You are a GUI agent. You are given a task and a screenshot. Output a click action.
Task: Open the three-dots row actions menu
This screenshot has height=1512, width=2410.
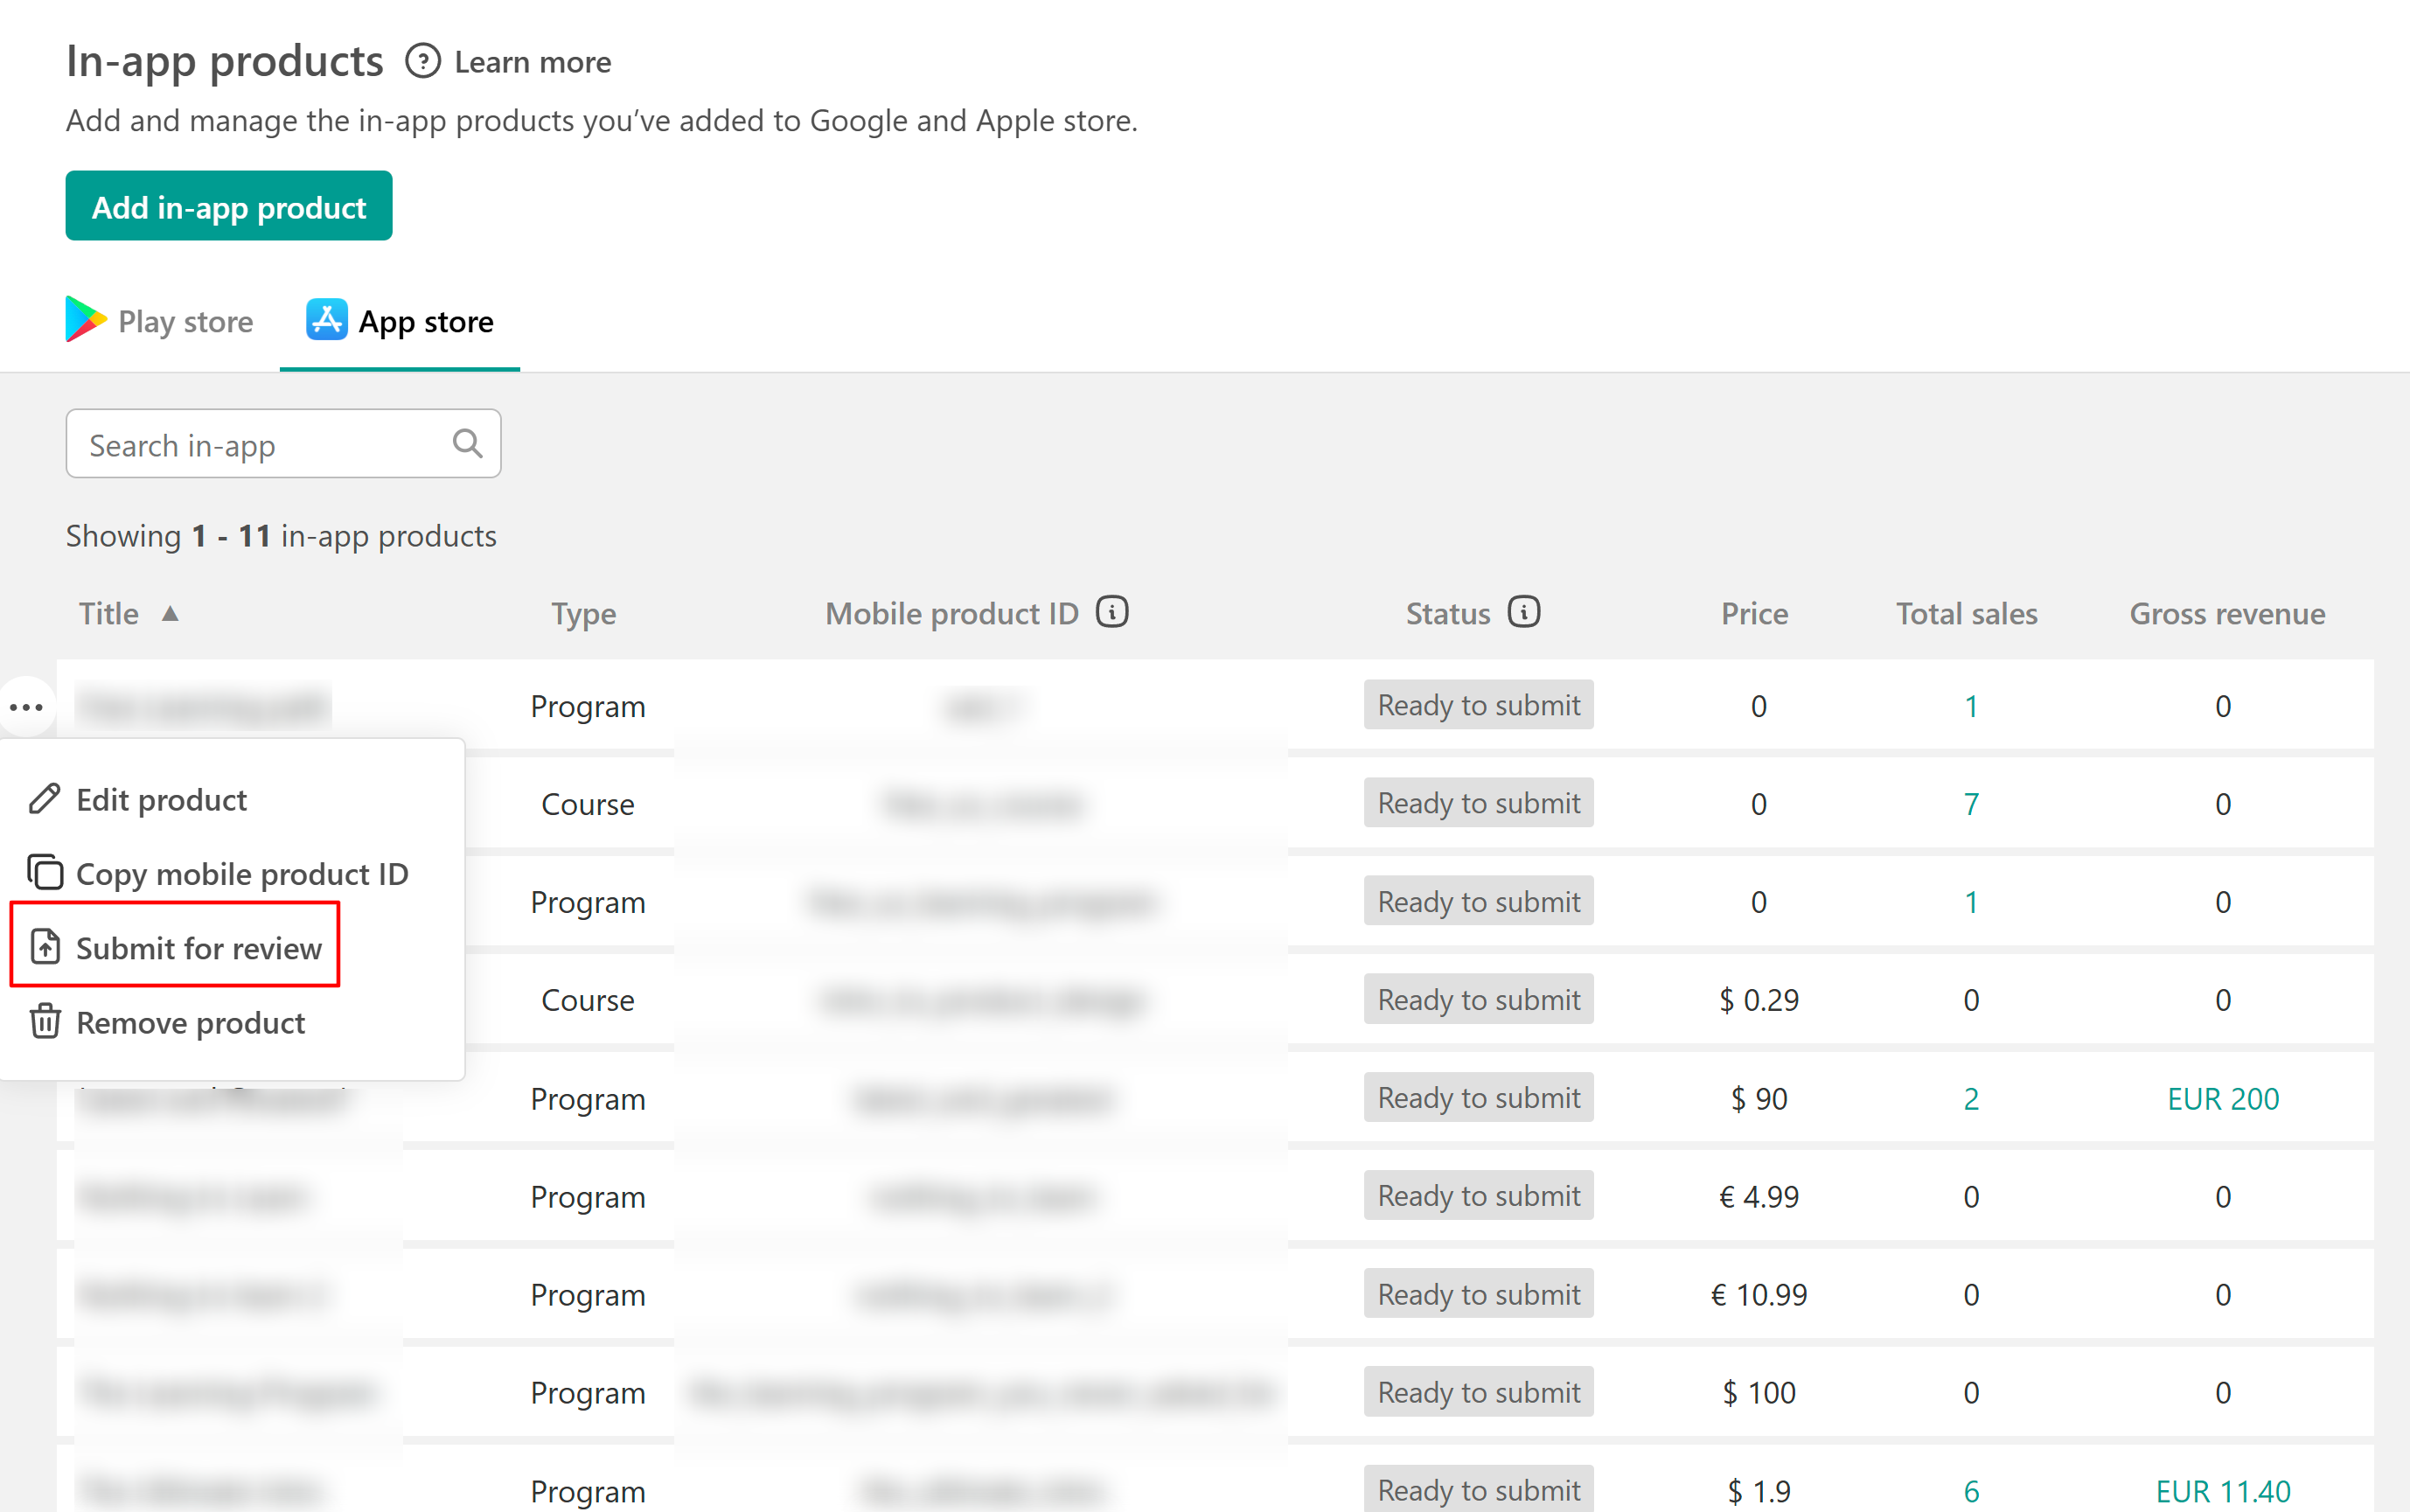(x=26, y=707)
